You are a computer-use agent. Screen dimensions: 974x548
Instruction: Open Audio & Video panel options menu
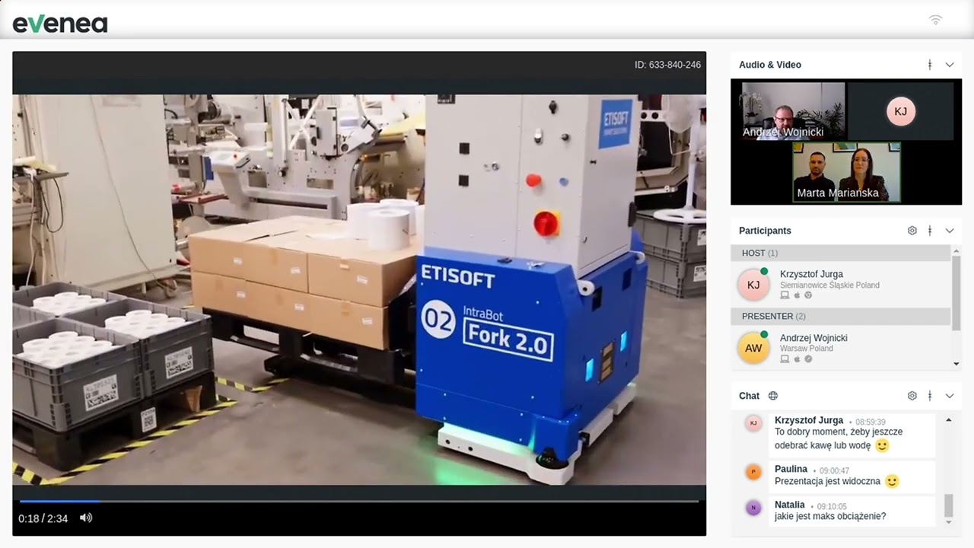point(930,65)
